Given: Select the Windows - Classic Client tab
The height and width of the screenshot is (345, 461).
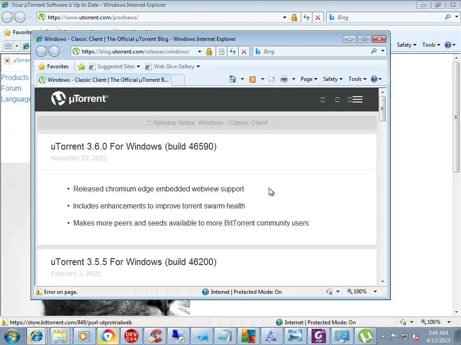Looking at the screenshot, I should [x=104, y=80].
